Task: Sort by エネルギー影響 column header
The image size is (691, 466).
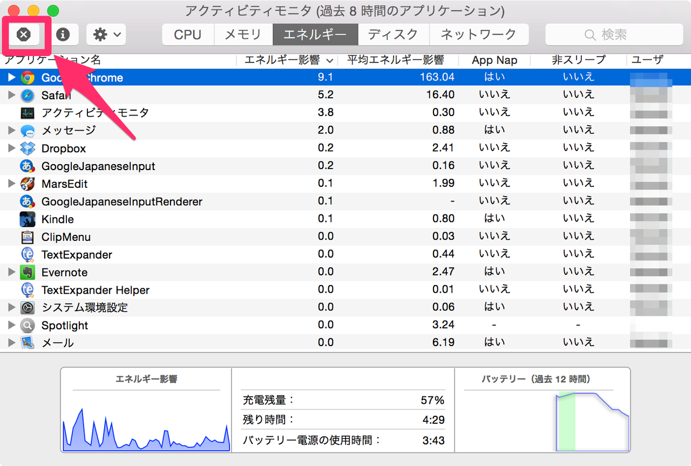Action: click(x=287, y=60)
